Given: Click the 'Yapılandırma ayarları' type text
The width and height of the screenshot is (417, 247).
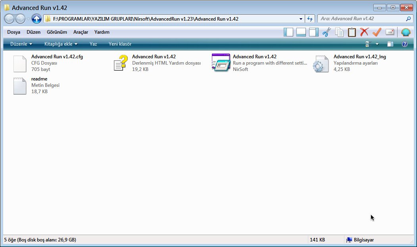Looking at the screenshot, I should click(x=356, y=63).
